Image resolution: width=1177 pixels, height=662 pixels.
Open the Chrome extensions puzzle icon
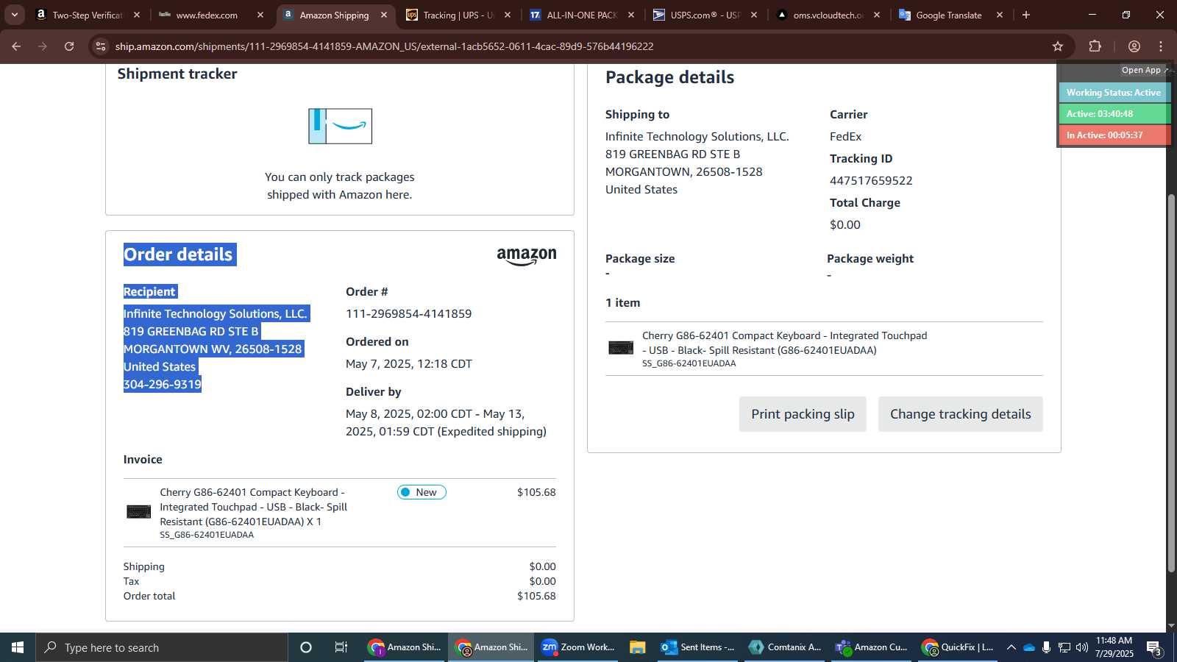[1095, 46]
